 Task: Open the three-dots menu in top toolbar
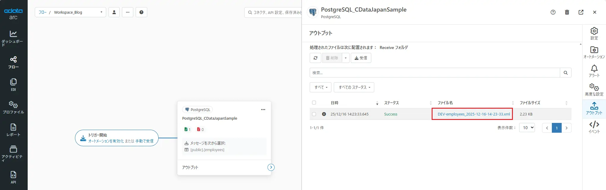click(x=128, y=12)
